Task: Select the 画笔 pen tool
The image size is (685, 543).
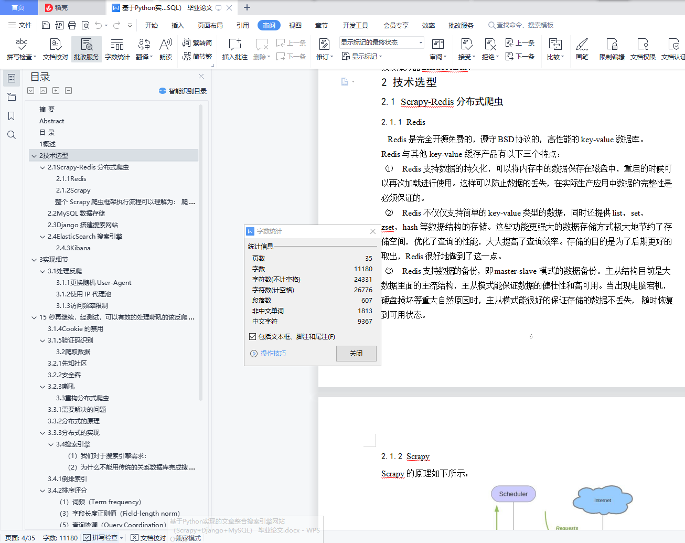Action: [x=582, y=49]
